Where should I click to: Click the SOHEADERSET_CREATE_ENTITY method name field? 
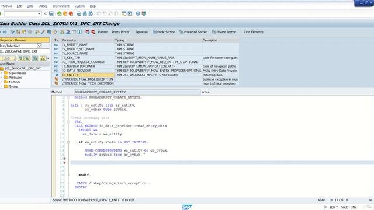pos(137,92)
